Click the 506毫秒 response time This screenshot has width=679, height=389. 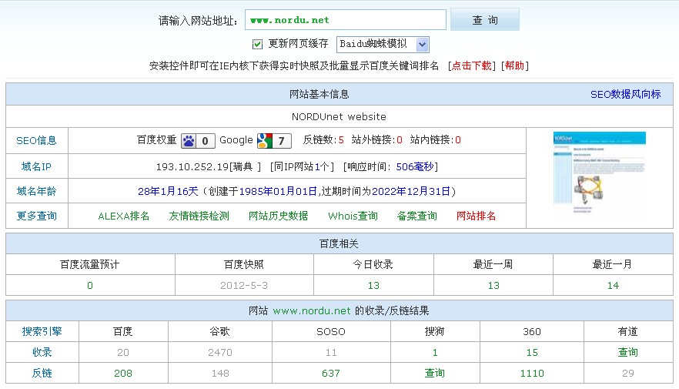415,167
